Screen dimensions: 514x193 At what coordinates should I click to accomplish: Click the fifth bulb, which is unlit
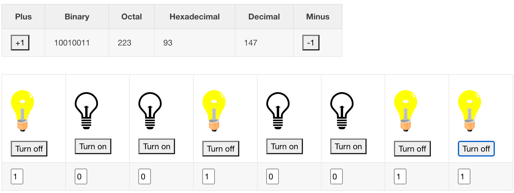[278, 111]
